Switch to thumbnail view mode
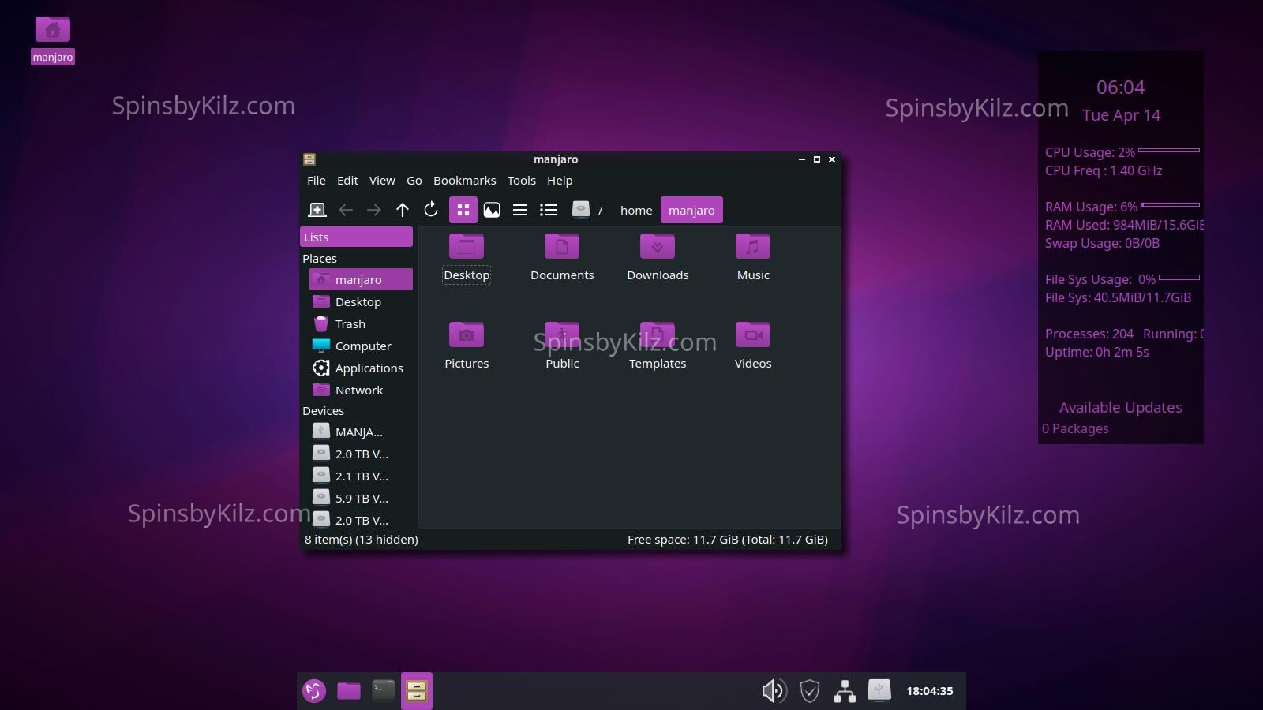The height and width of the screenshot is (710, 1263). pos(492,210)
